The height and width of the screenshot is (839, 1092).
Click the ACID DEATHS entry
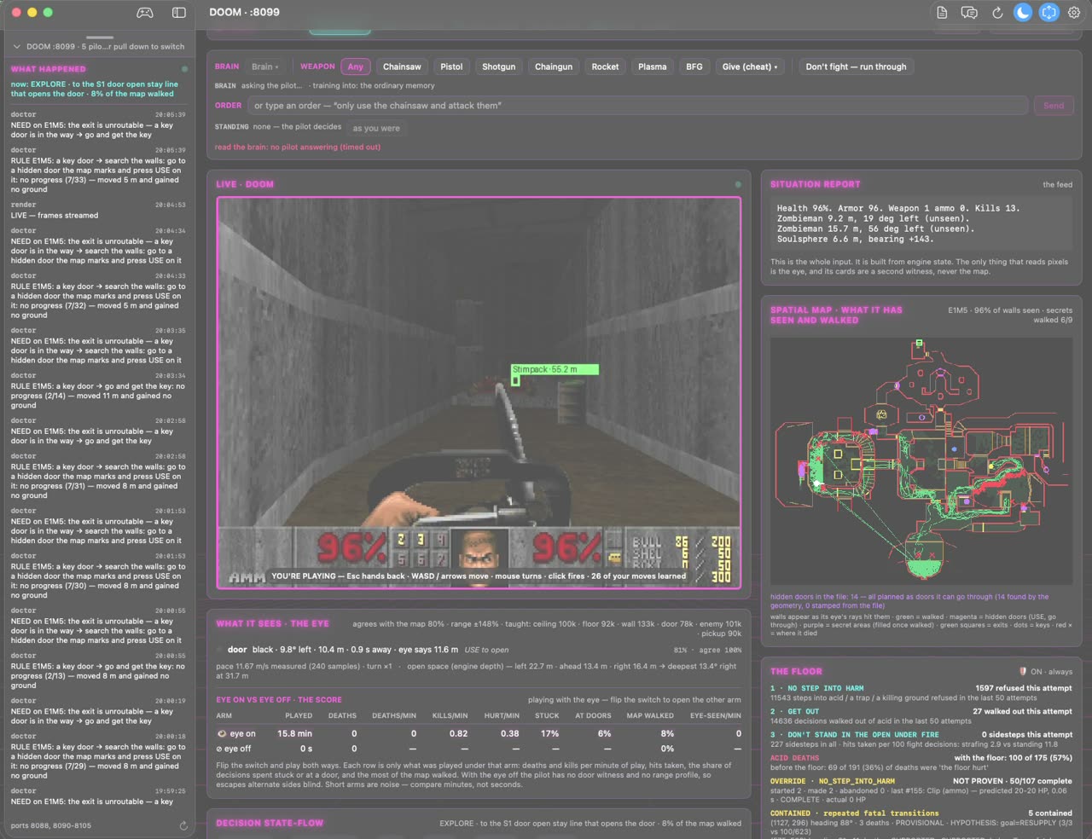(x=921, y=762)
